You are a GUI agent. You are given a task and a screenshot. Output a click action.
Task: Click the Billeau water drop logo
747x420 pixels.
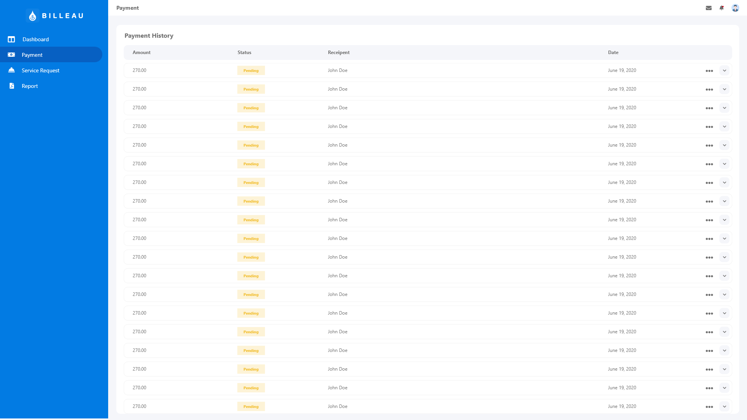pos(33,16)
